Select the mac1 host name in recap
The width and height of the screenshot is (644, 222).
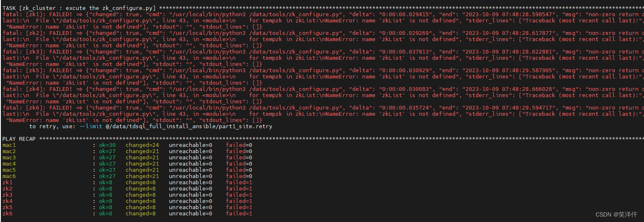point(9,145)
